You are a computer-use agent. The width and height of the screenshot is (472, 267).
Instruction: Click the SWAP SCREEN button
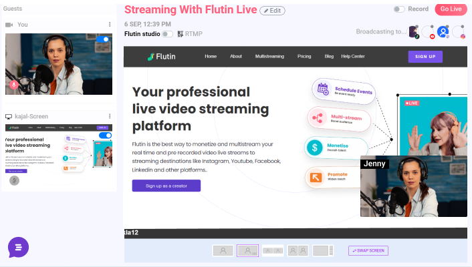(368, 250)
